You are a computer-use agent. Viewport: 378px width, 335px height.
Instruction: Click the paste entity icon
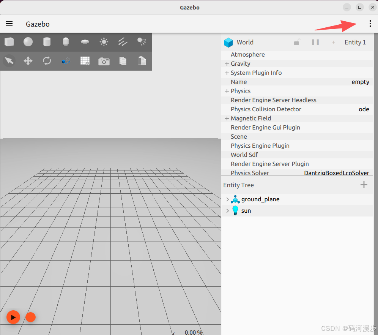(x=142, y=61)
